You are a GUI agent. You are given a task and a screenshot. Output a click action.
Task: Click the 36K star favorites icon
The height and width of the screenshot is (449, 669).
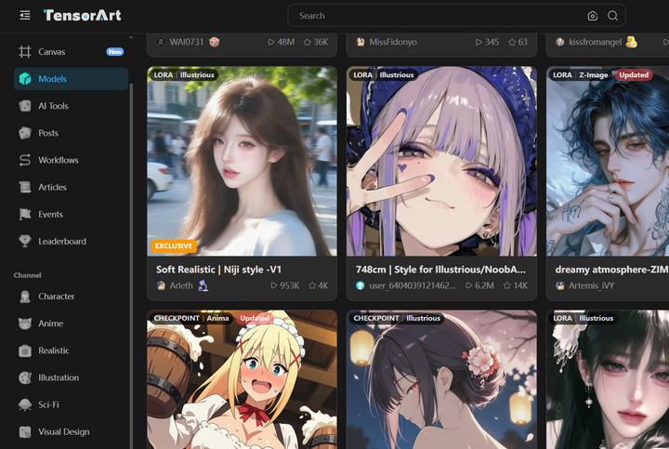pos(308,42)
